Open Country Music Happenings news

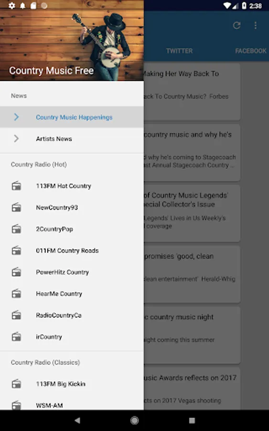point(72,117)
